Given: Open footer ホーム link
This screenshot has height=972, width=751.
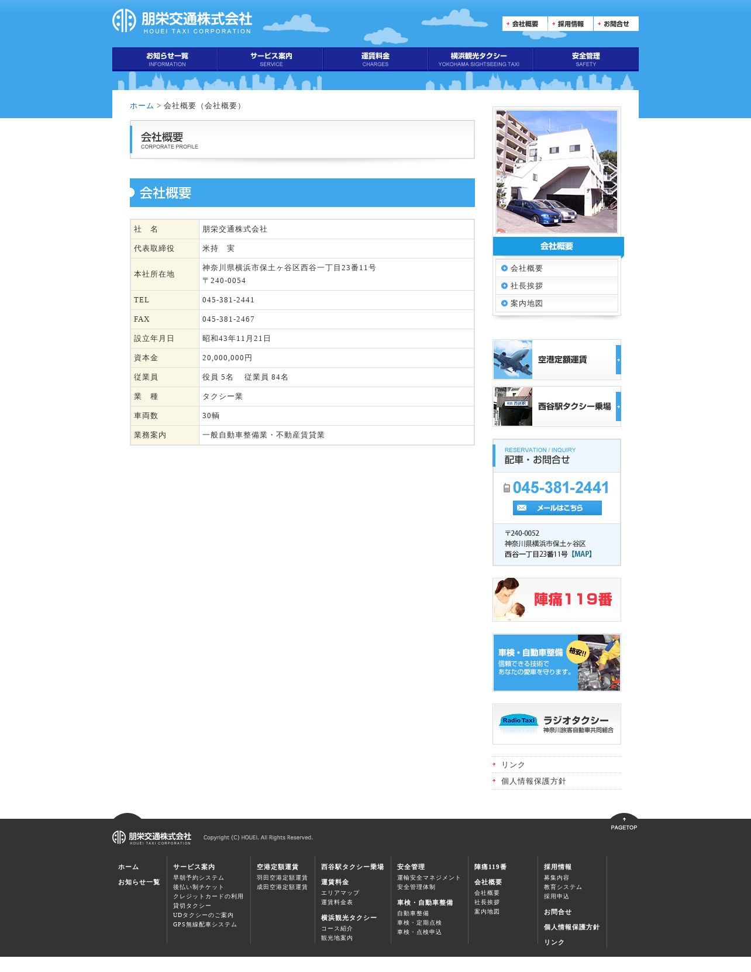Looking at the screenshot, I should (x=129, y=867).
